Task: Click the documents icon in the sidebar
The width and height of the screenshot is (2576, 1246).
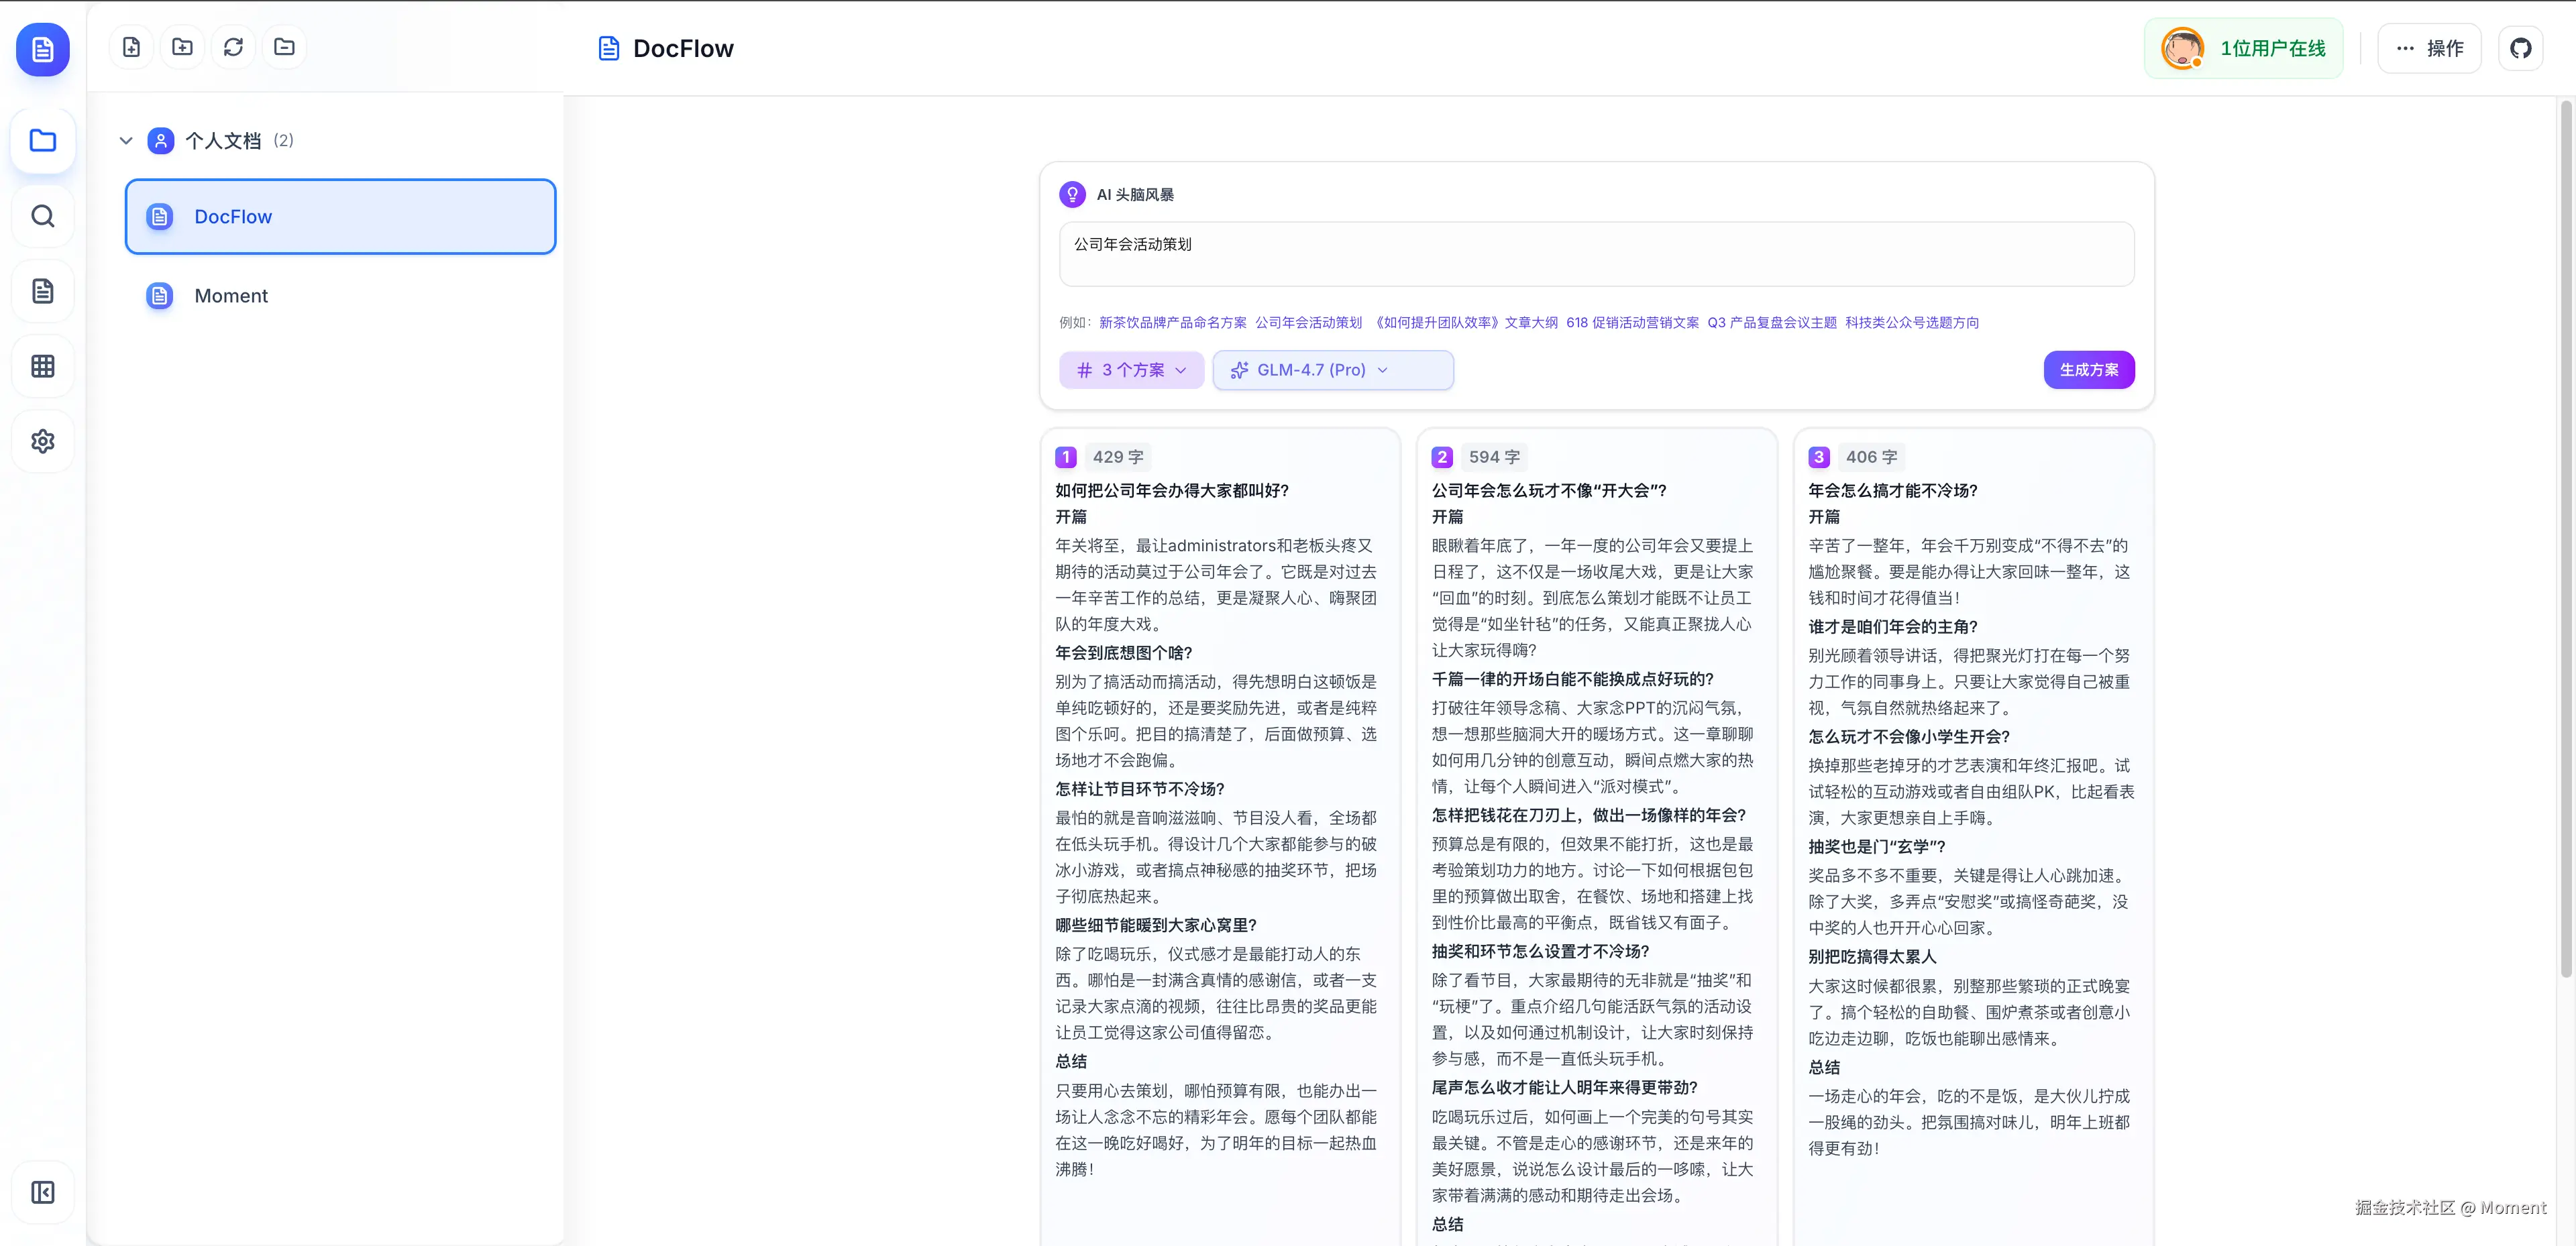Action: (42, 291)
